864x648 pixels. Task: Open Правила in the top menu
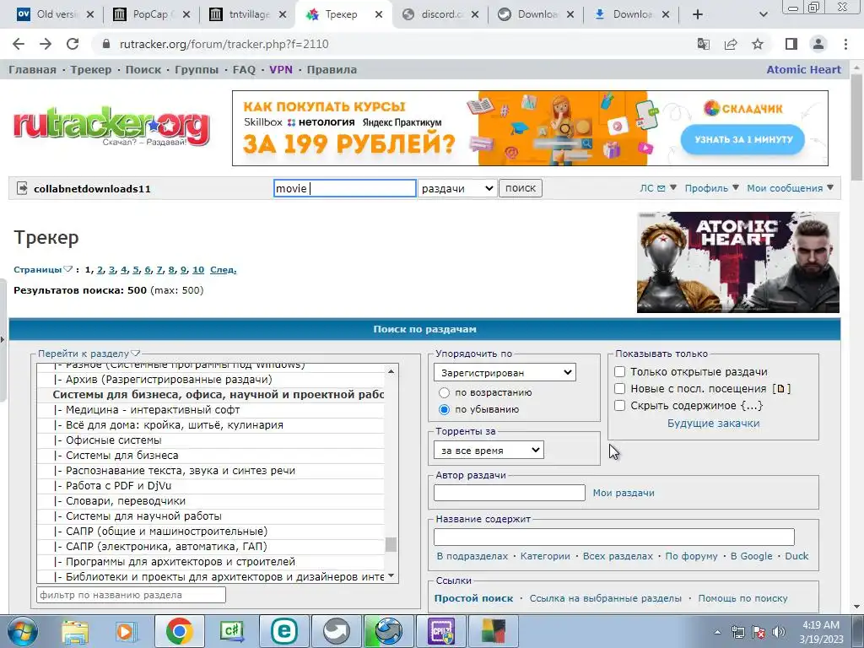coord(332,69)
